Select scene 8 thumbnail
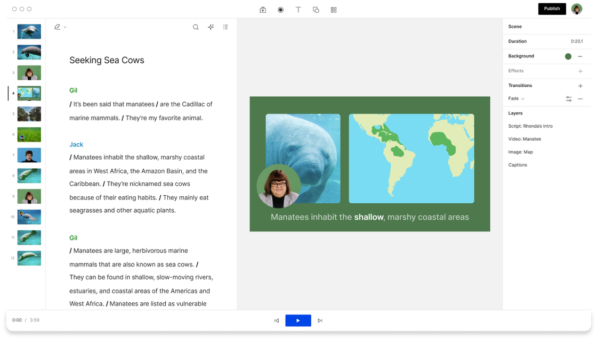 click(x=29, y=176)
